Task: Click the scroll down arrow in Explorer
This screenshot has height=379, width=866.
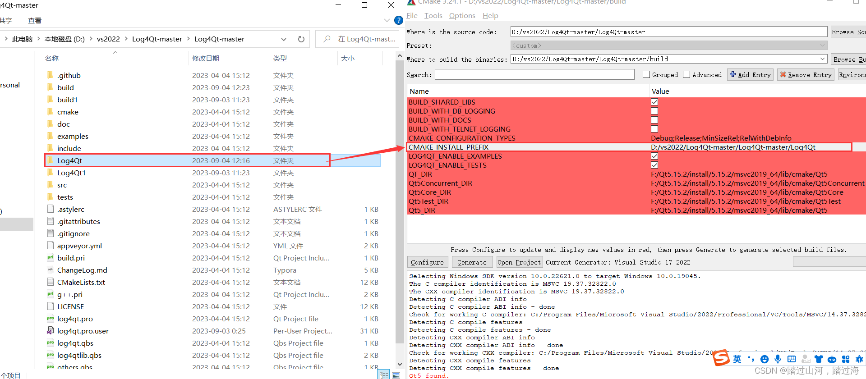Action: (400, 364)
